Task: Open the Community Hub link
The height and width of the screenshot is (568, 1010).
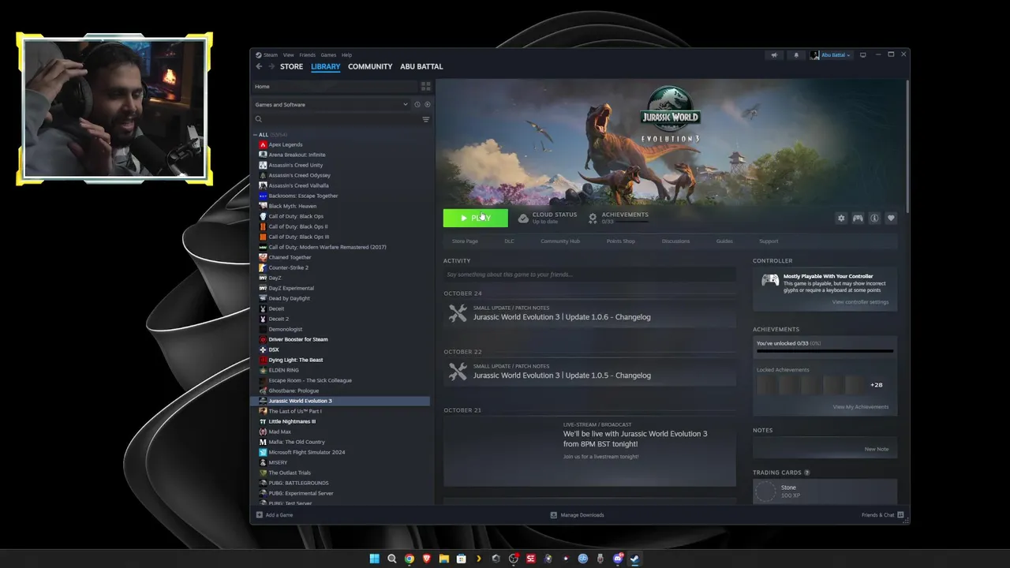Action: pyautogui.click(x=560, y=241)
